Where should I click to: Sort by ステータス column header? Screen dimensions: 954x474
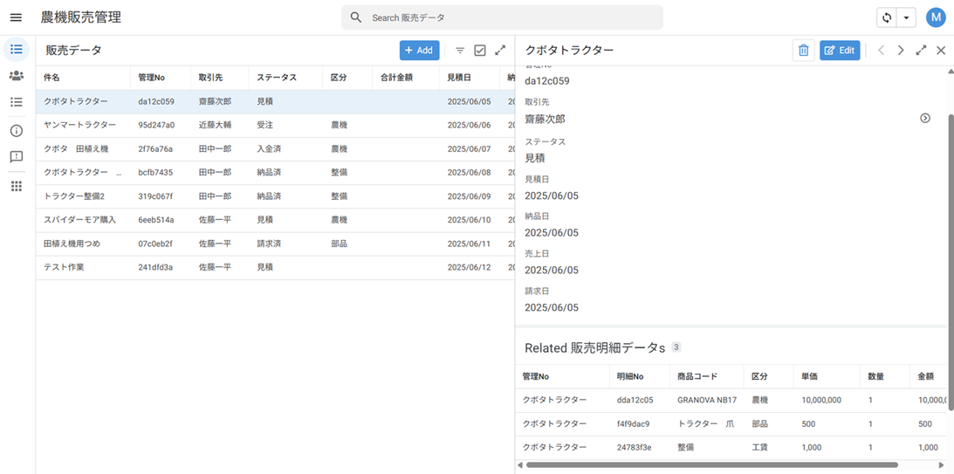click(x=276, y=78)
